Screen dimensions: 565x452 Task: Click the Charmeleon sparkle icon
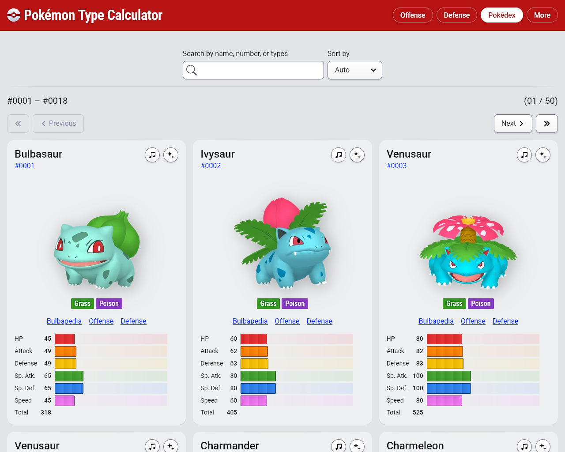(x=543, y=446)
